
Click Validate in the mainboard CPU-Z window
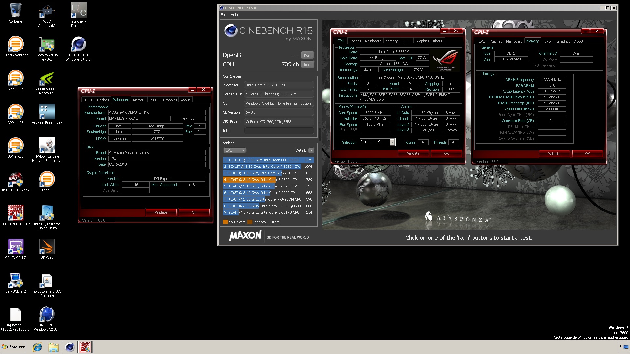161,212
